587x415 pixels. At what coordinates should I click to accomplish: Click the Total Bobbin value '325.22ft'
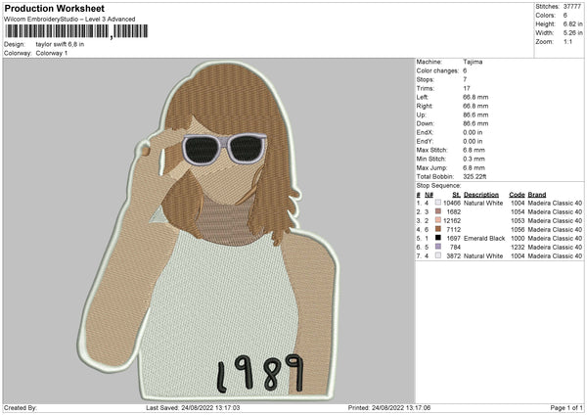[x=474, y=176]
